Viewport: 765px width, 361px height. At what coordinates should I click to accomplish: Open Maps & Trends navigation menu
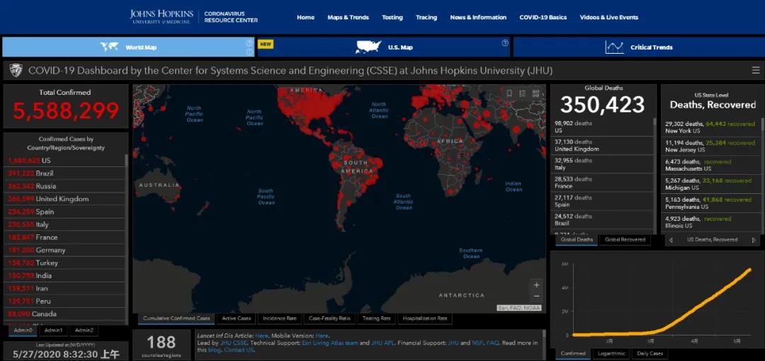348,17
